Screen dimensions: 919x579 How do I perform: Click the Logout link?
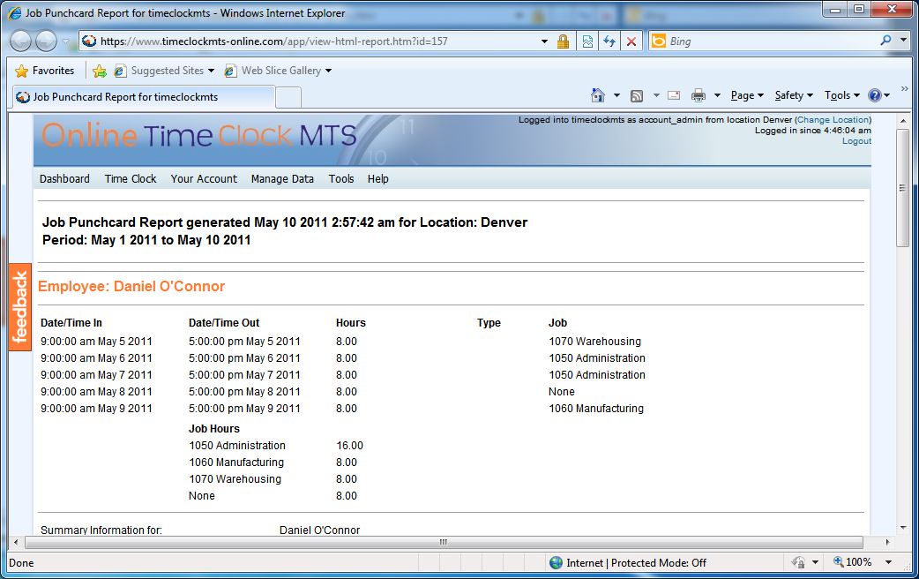click(857, 141)
